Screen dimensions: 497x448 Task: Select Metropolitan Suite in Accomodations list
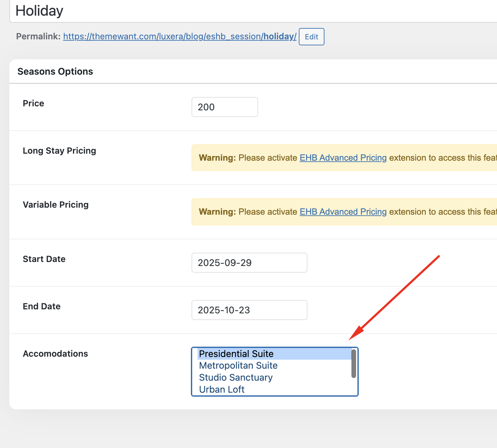pos(238,366)
